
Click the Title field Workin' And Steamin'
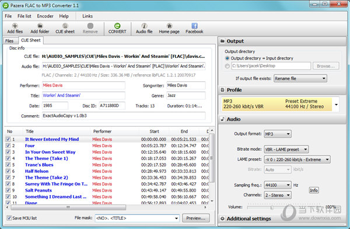[83, 95]
